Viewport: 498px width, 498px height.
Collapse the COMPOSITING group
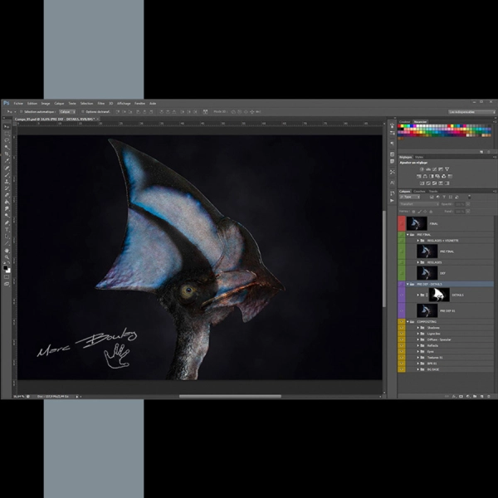click(x=408, y=322)
